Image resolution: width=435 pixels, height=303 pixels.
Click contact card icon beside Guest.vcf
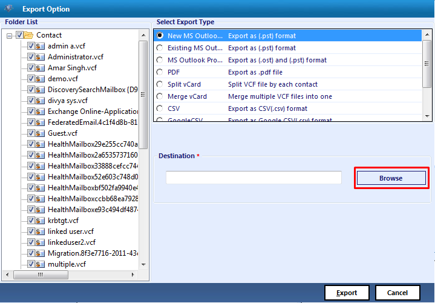coord(40,133)
